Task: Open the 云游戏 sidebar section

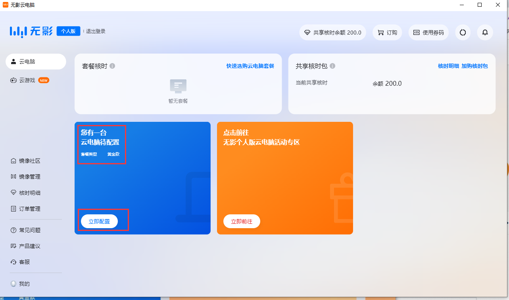Action: tap(30, 80)
